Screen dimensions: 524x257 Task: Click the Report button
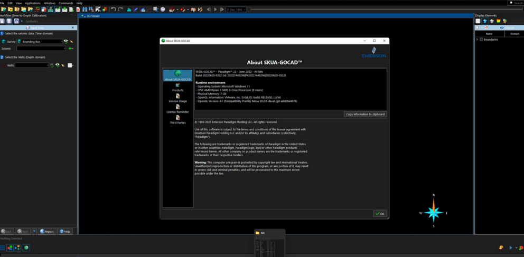click(47, 231)
